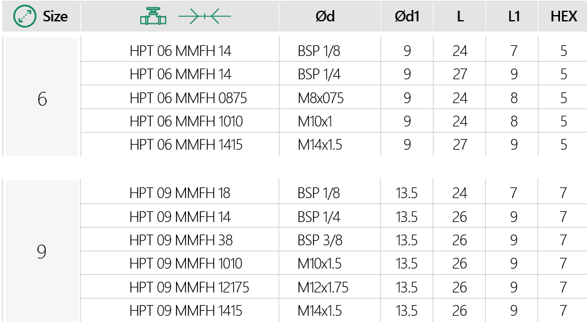Open part HPT 09 MMFH 18

pyautogui.click(x=180, y=193)
